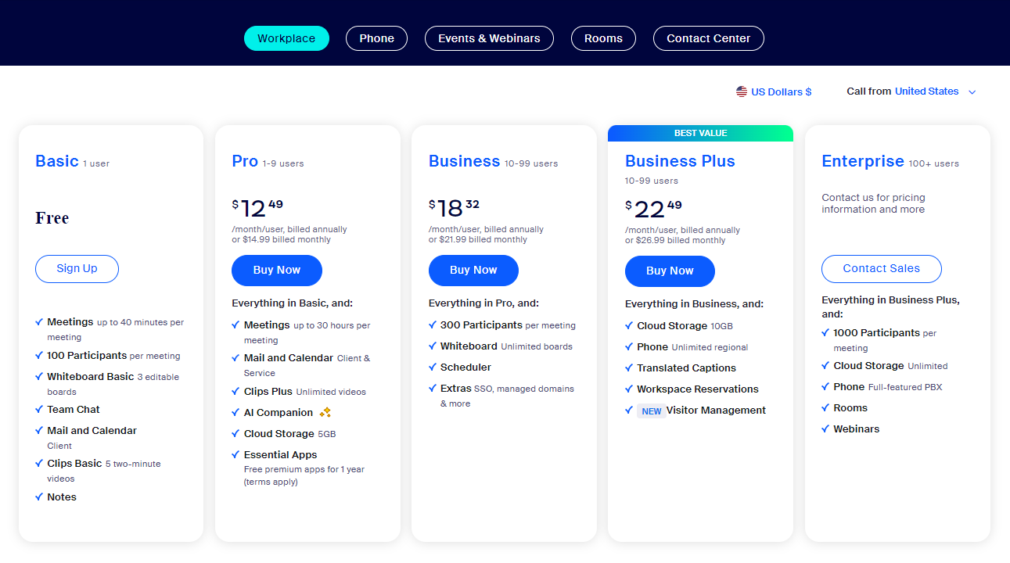Open the Rooms tab

603,38
